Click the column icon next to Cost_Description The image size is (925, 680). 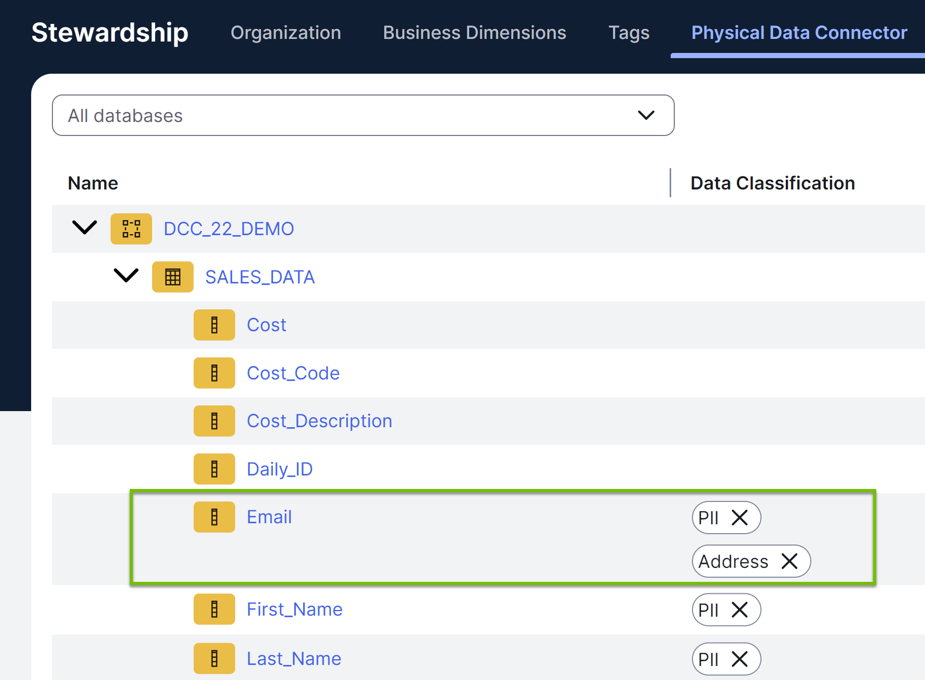(214, 420)
